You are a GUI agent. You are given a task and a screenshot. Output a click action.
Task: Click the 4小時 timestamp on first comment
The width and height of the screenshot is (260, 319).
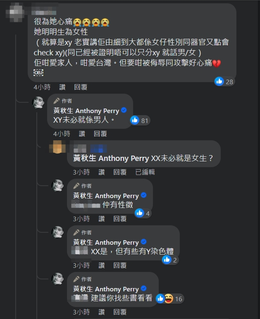coord(42,87)
